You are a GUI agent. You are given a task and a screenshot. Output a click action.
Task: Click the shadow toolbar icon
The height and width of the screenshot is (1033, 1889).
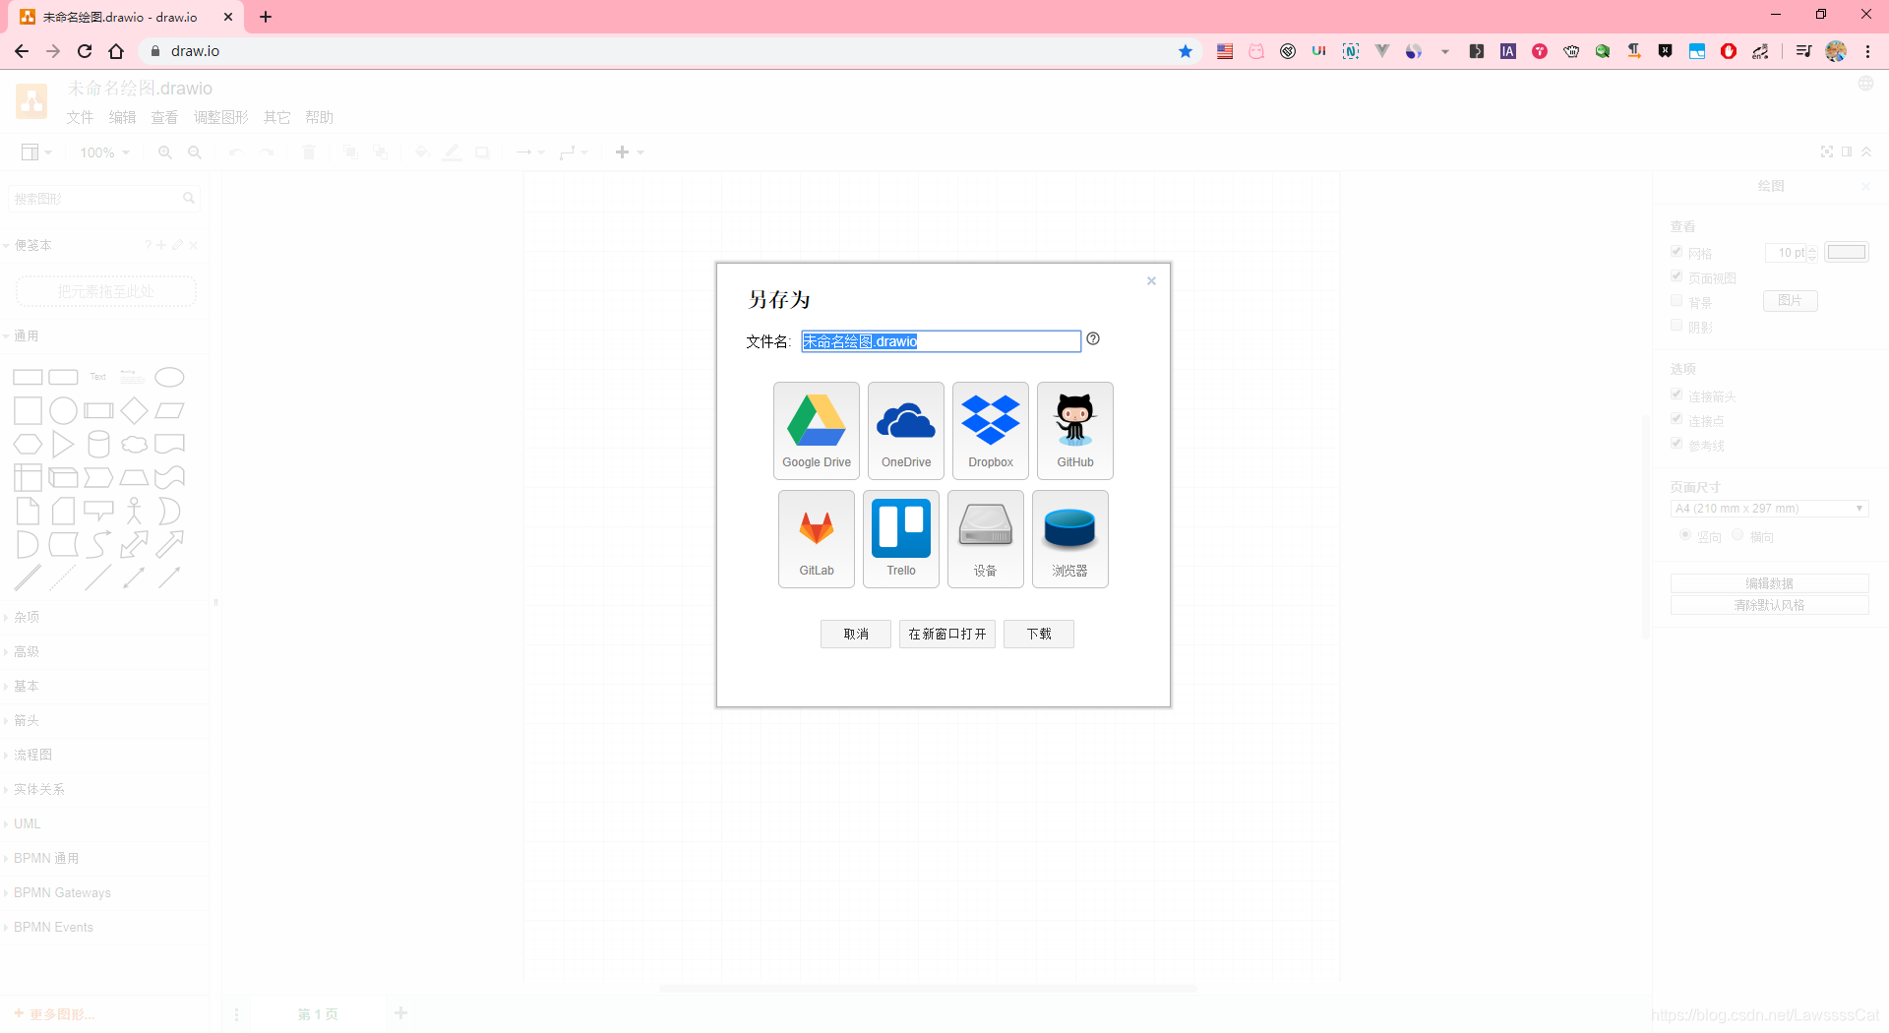[482, 152]
